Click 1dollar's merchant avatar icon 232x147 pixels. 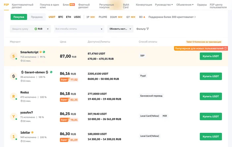(x=13, y=136)
